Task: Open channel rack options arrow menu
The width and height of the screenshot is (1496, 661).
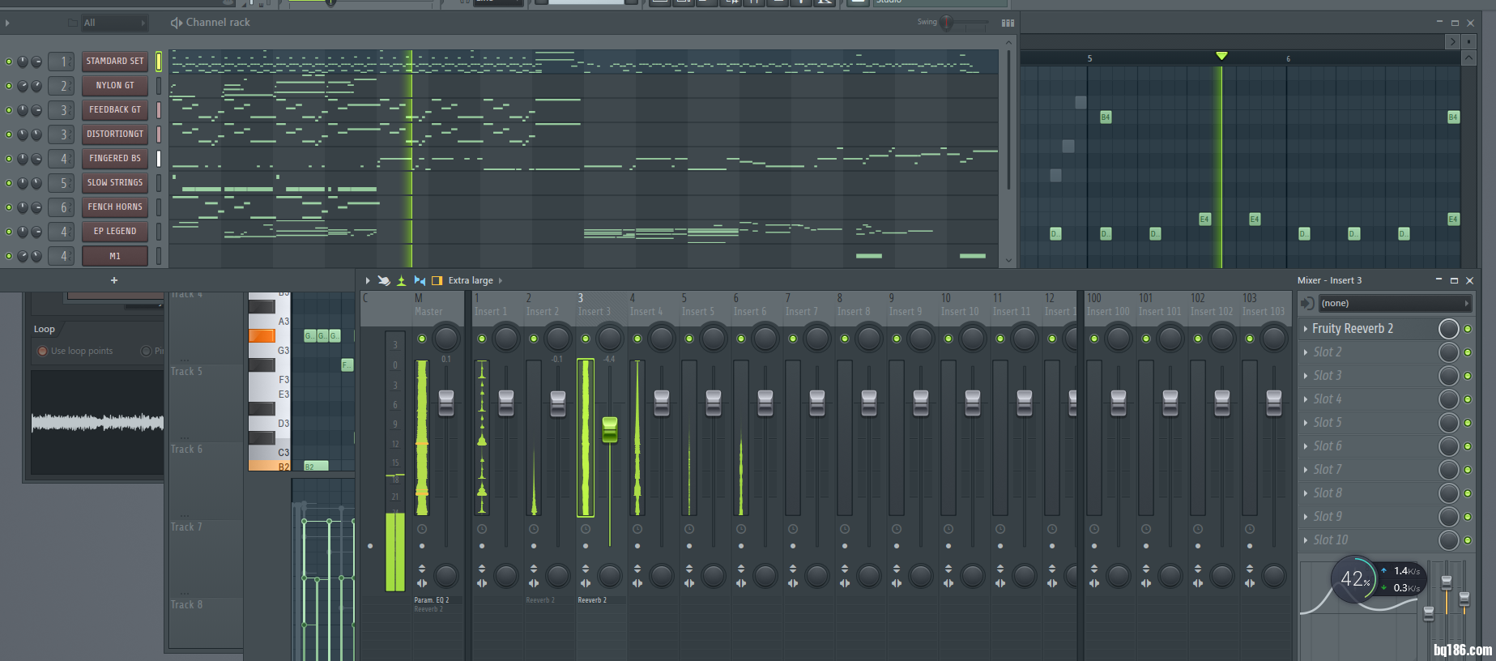Action: pos(7,23)
